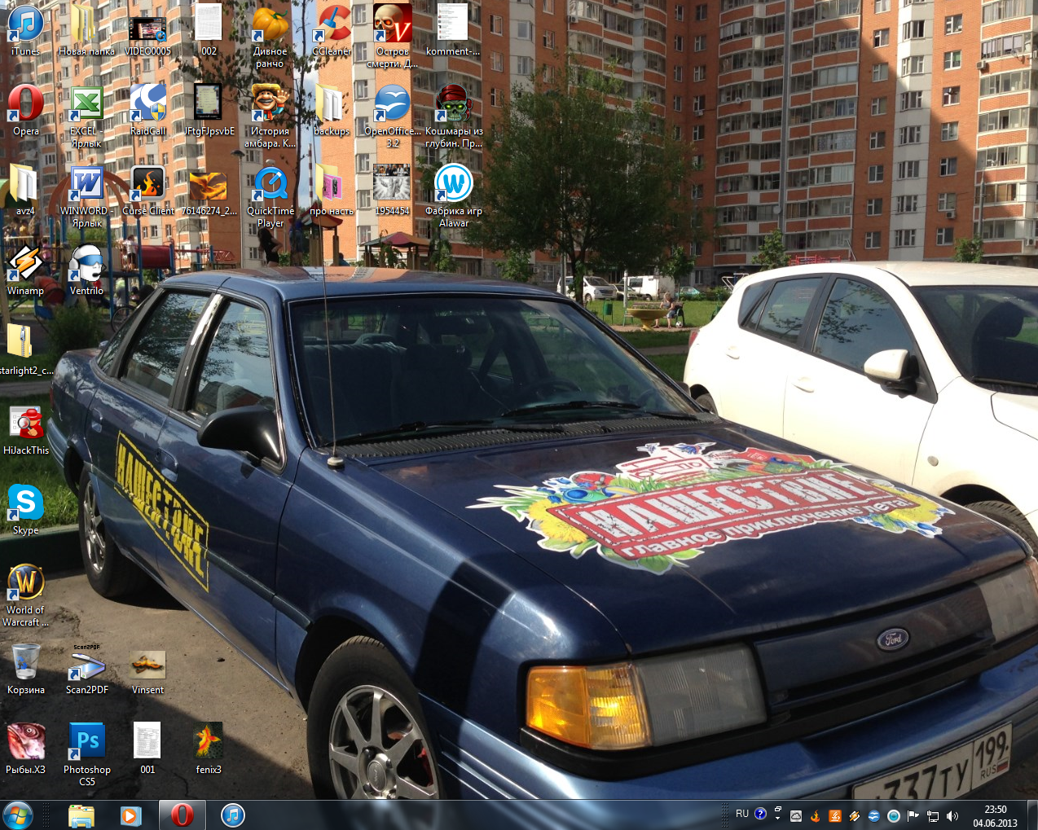Select the Дивное ранчо game shortcut

(x=270, y=37)
